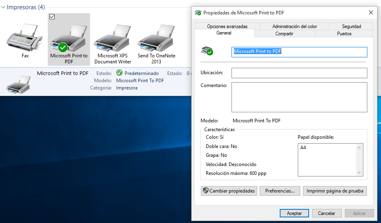
Task: Open the Opciones avanzadas tab
Action: [x=227, y=26]
